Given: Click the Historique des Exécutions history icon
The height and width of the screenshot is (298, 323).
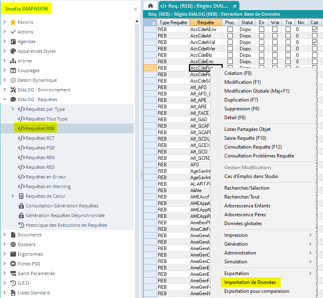Looking at the screenshot, I should pyautogui.click(x=21, y=225).
